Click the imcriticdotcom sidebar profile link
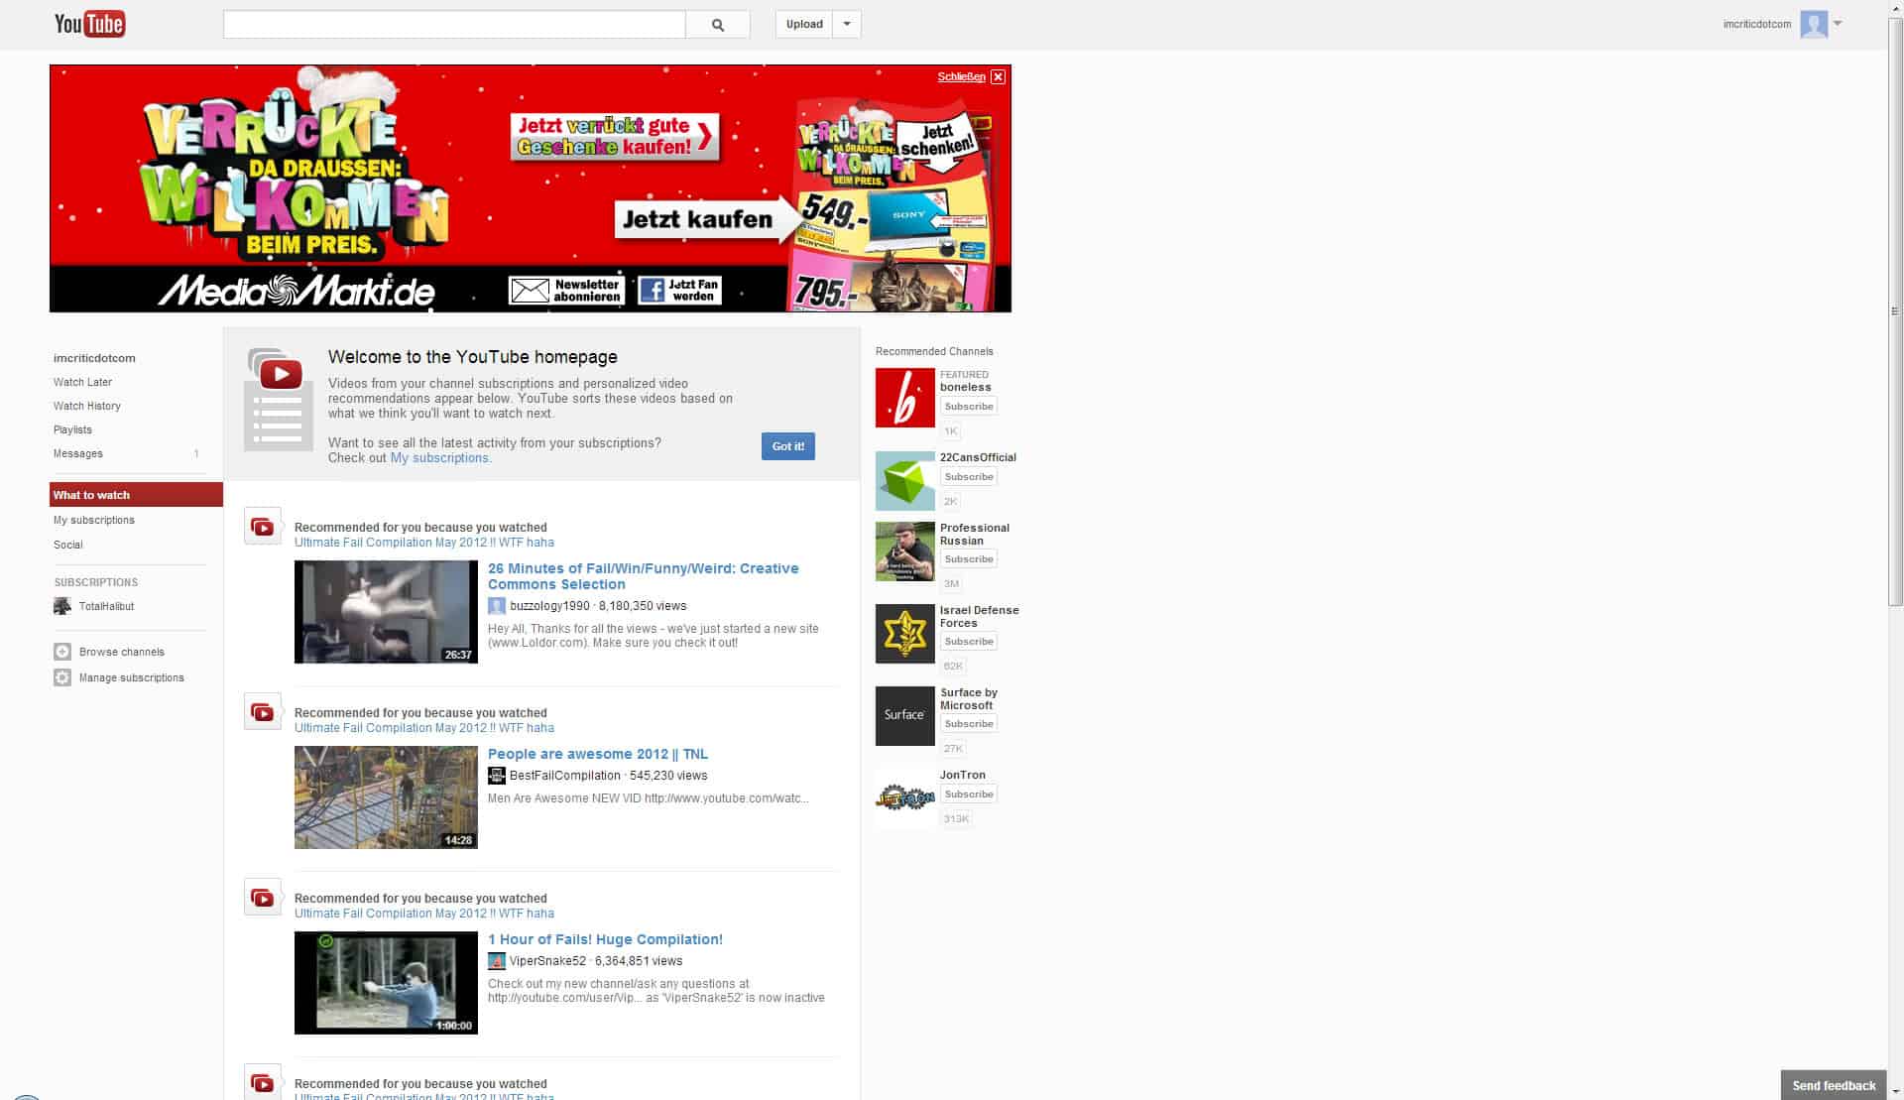The width and height of the screenshot is (1904, 1100). [94, 358]
